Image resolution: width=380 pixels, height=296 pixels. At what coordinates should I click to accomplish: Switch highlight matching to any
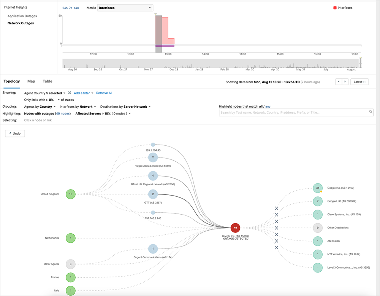pos(268,107)
